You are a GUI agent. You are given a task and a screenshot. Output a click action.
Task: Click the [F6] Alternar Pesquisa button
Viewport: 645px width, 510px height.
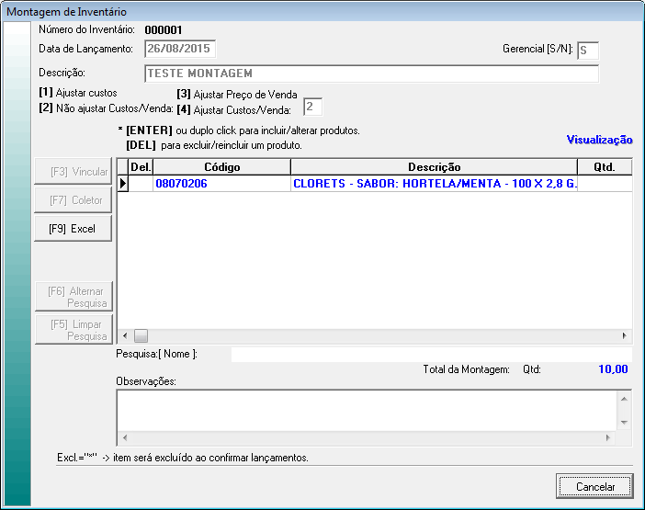74,297
